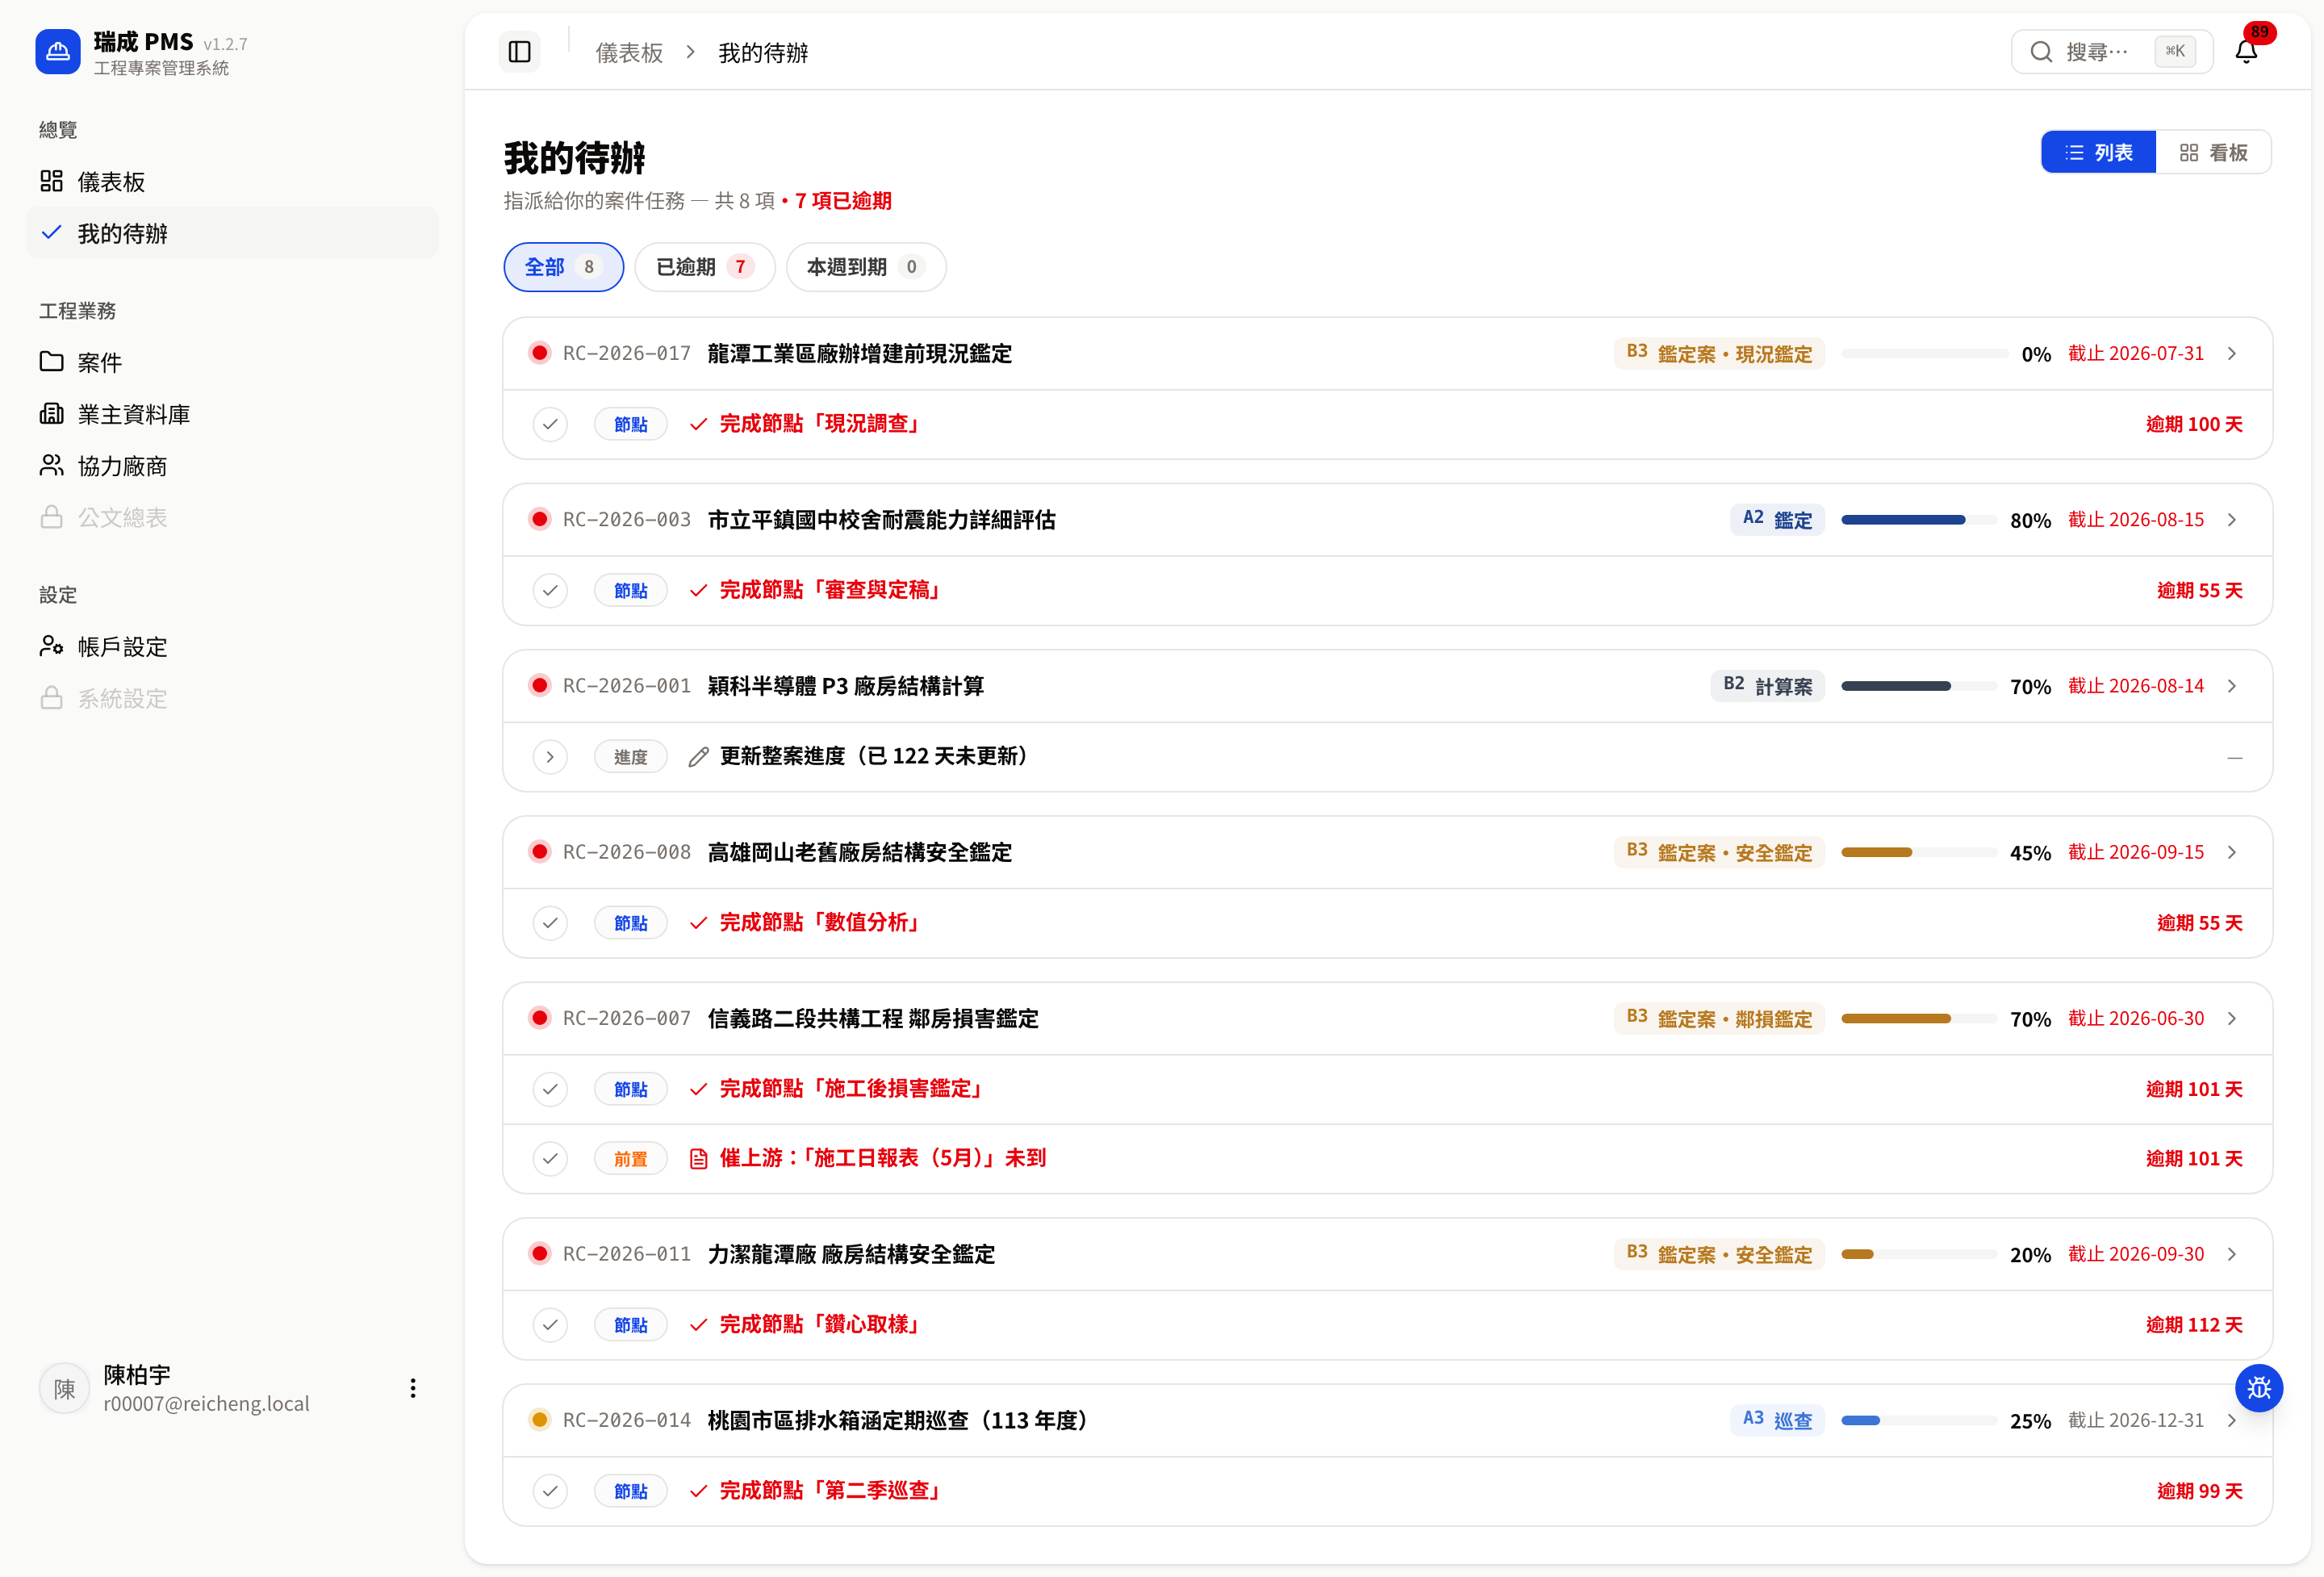This screenshot has width=2324, height=1577.
Task: Click the red check icon beside 完成節點「鑽心取樣」
Action: click(699, 1325)
